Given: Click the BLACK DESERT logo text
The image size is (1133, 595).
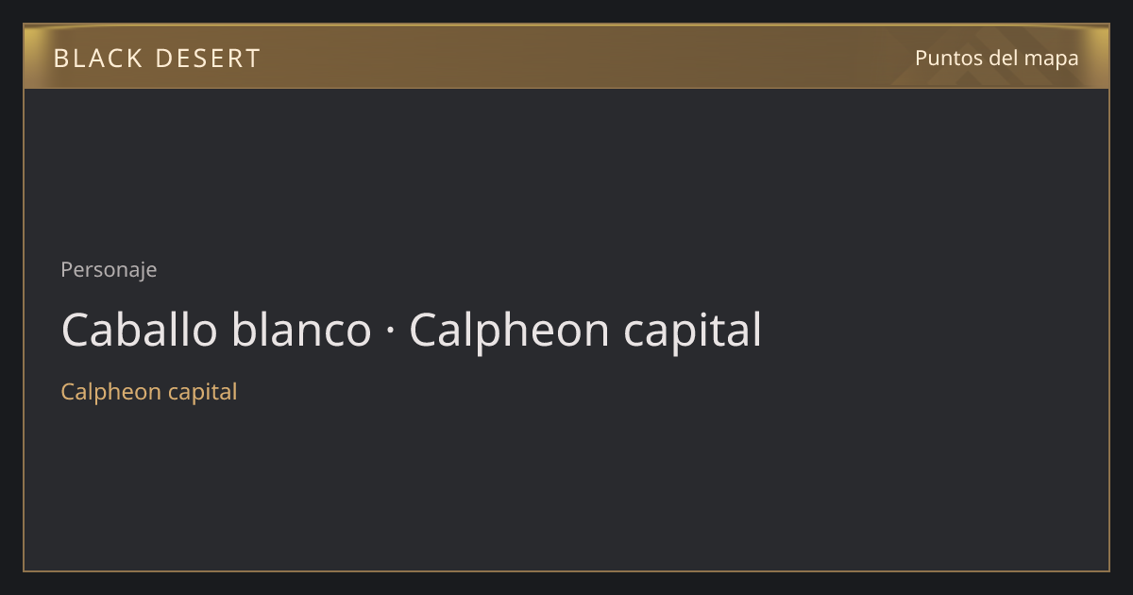Looking at the screenshot, I should pyautogui.click(x=157, y=59).
